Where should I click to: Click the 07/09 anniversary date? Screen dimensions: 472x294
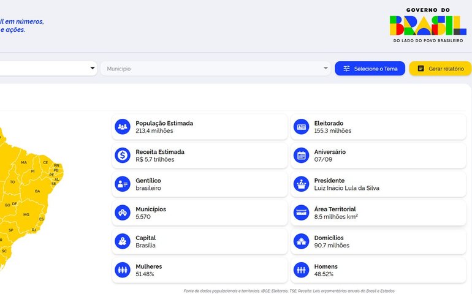[x=323, y=159]
